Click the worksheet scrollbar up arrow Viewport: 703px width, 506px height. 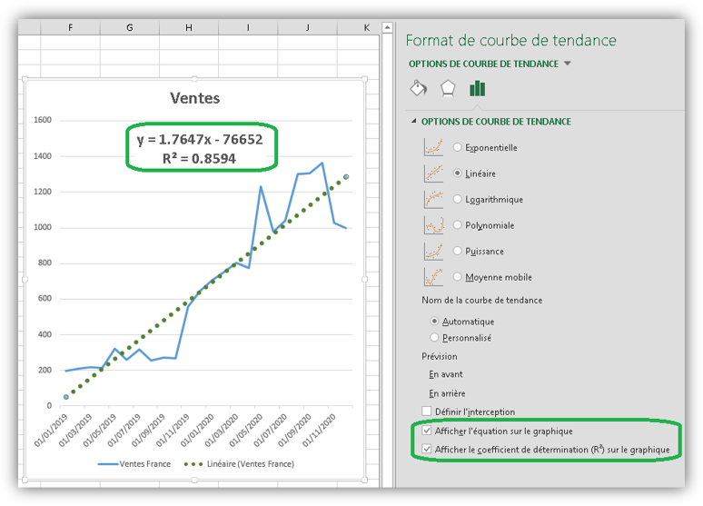coord(387,28)
